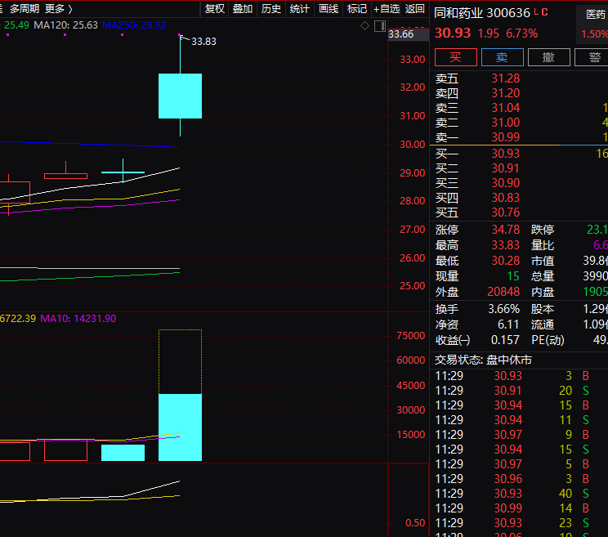Screen dimensions: 608x537
Task: Open the 统计 statistics tool
Action: (300, 8)
